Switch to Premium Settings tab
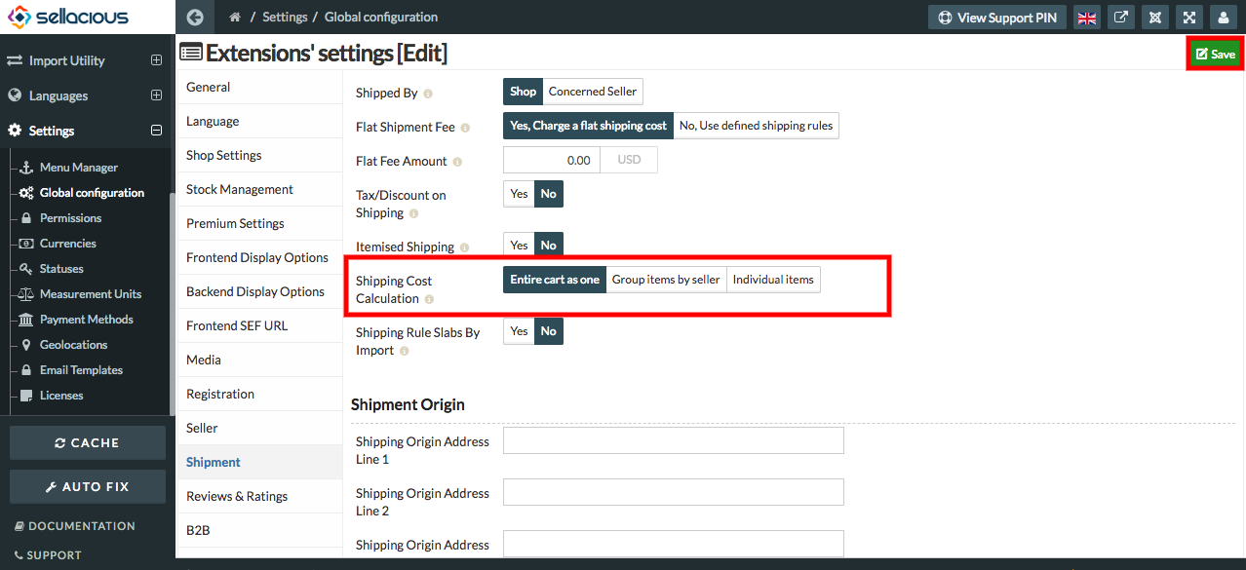 pos(259,223)
